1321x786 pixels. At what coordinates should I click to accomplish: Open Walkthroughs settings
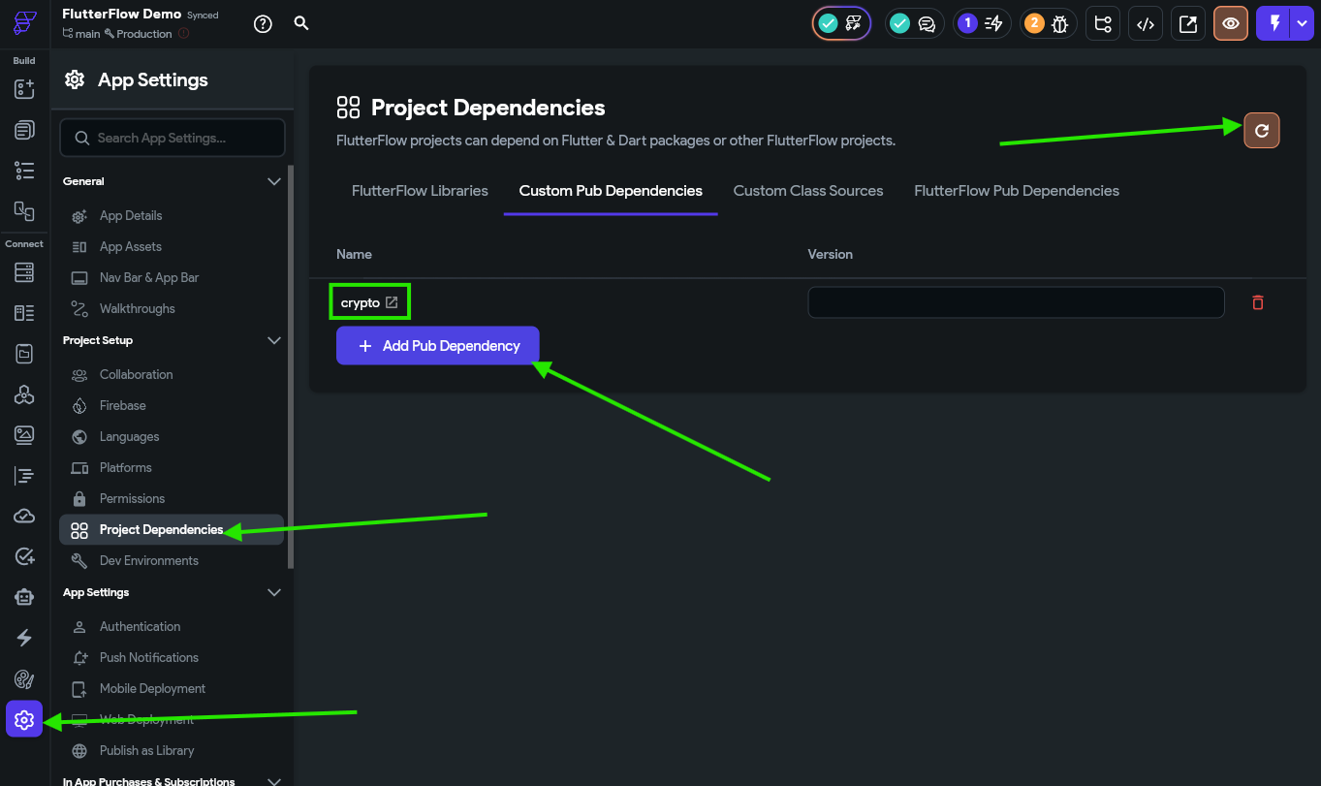pyautogui.click(x=173, y=308)
